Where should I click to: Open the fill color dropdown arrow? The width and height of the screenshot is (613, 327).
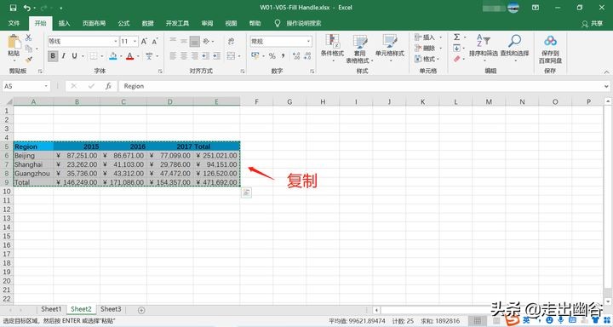tap(121, 56)
